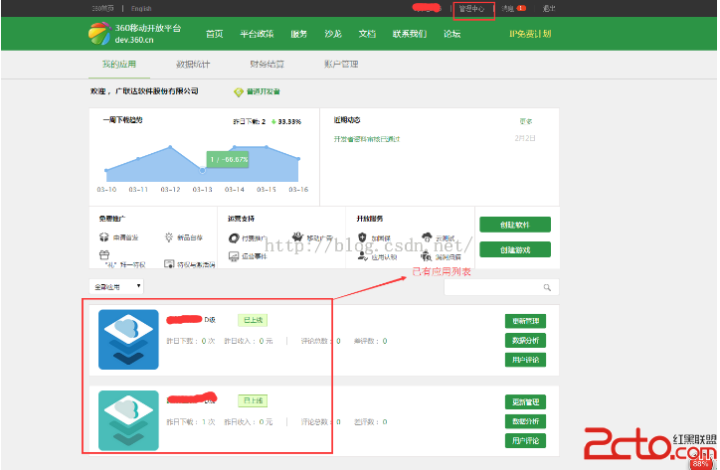Switch language via the English link
The image size is (720, 470).
tap(141, 8)
